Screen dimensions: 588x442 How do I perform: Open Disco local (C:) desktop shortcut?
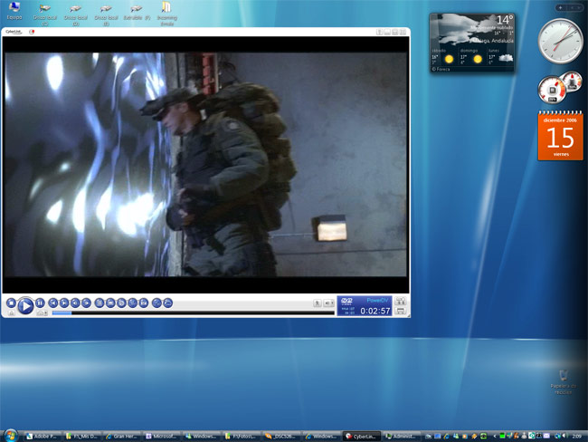click(44, 15)
